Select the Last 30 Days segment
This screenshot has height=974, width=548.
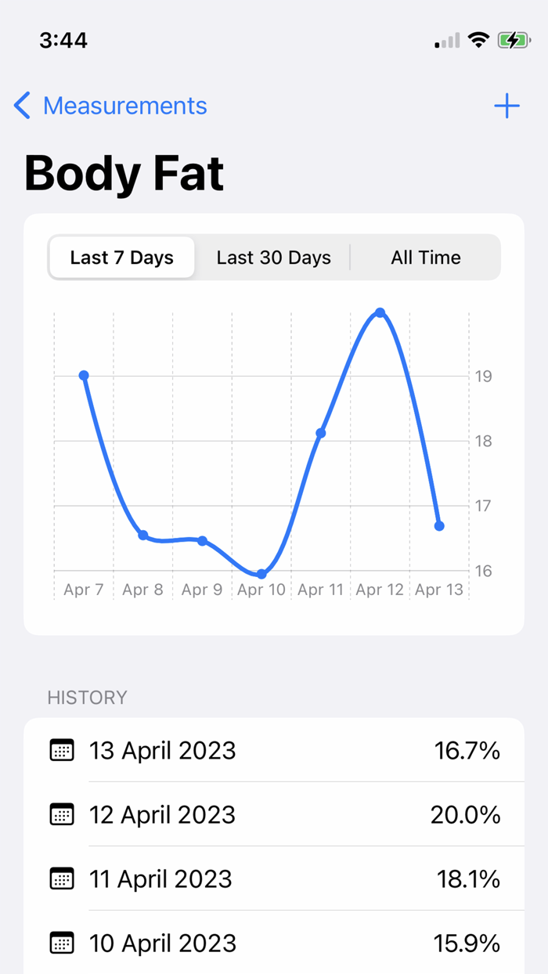[273, 257]
